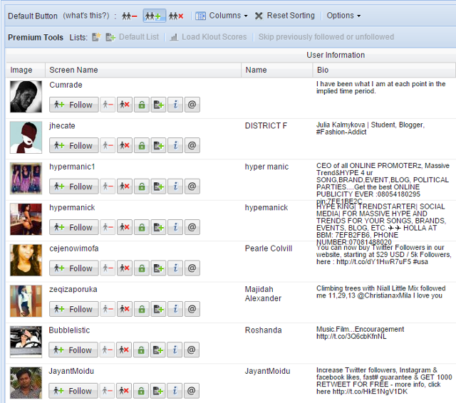Viewport: 456px width, 403px height.
Task: Click add-to-list icon for hypermanick
Action: 157,228
